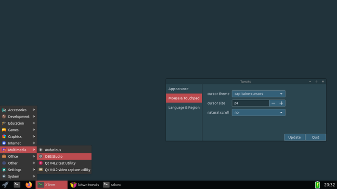Decrease cursor size with the minus button

(x=273, y=103)
